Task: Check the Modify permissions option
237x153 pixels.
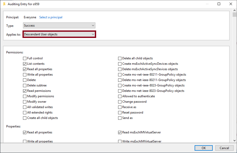Action: pyautogui.click(x=25, y=96)
